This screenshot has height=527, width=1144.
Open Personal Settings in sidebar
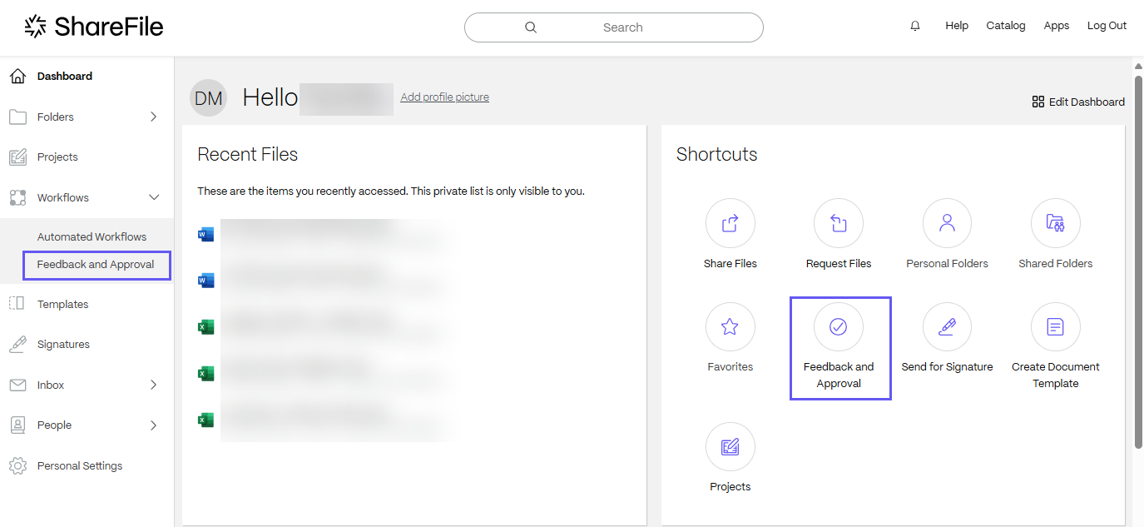point(80,465)
